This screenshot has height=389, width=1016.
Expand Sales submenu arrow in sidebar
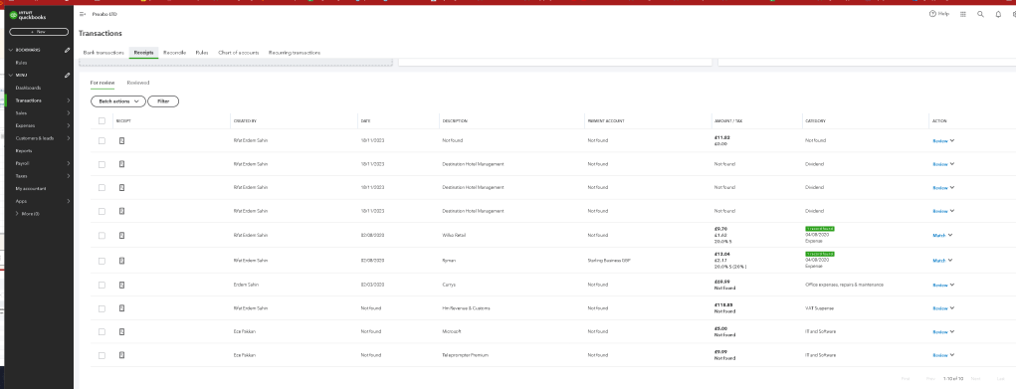coord(69,112)
